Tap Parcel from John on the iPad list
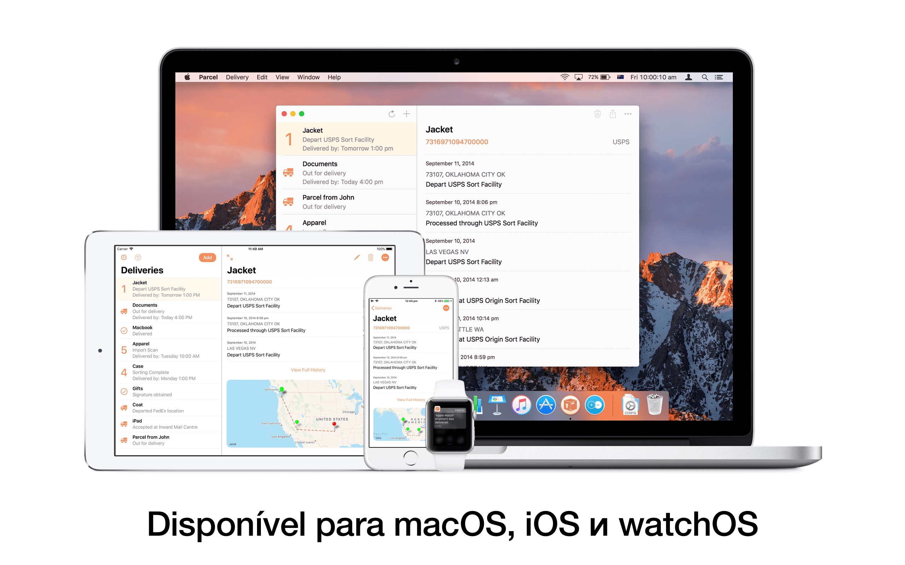The image size is (905, 565). coord(169,440)
